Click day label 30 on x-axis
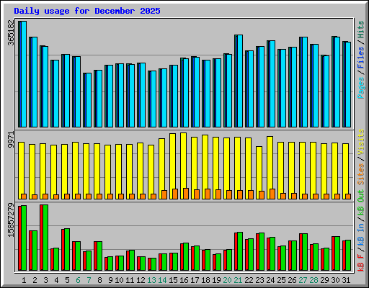 (335, 280)
